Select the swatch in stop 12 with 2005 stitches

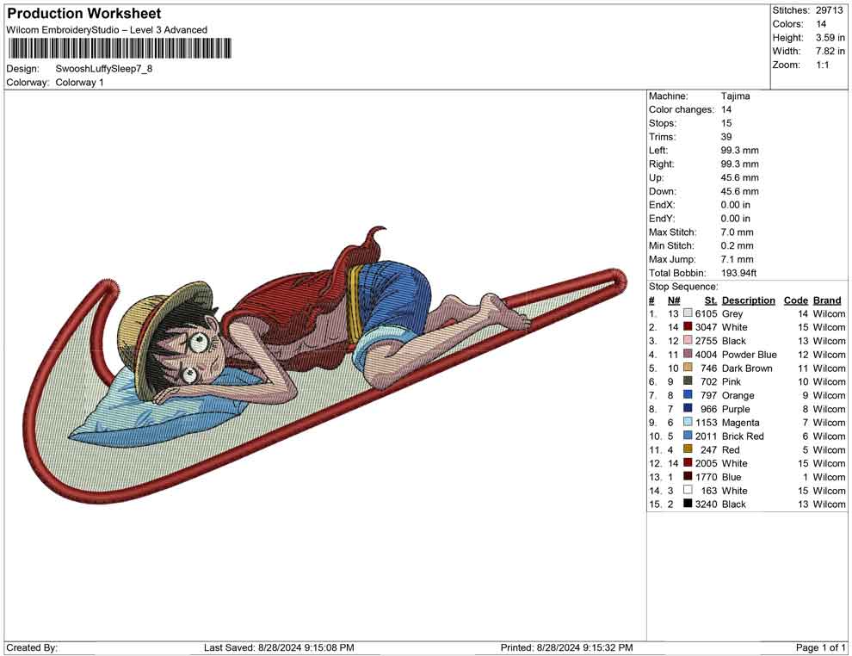(688, 462)
